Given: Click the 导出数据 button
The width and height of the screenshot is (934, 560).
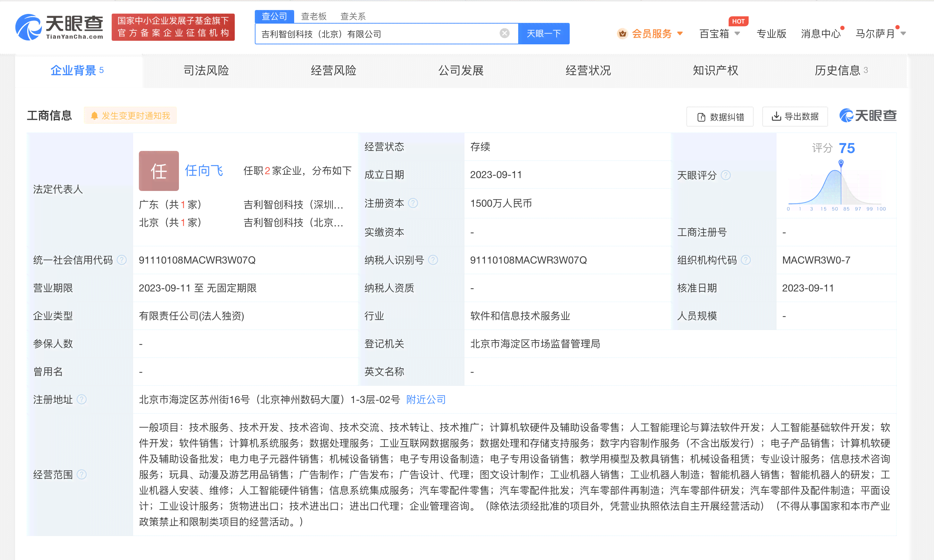Looking at the screenshot, I should pos(795,116).
